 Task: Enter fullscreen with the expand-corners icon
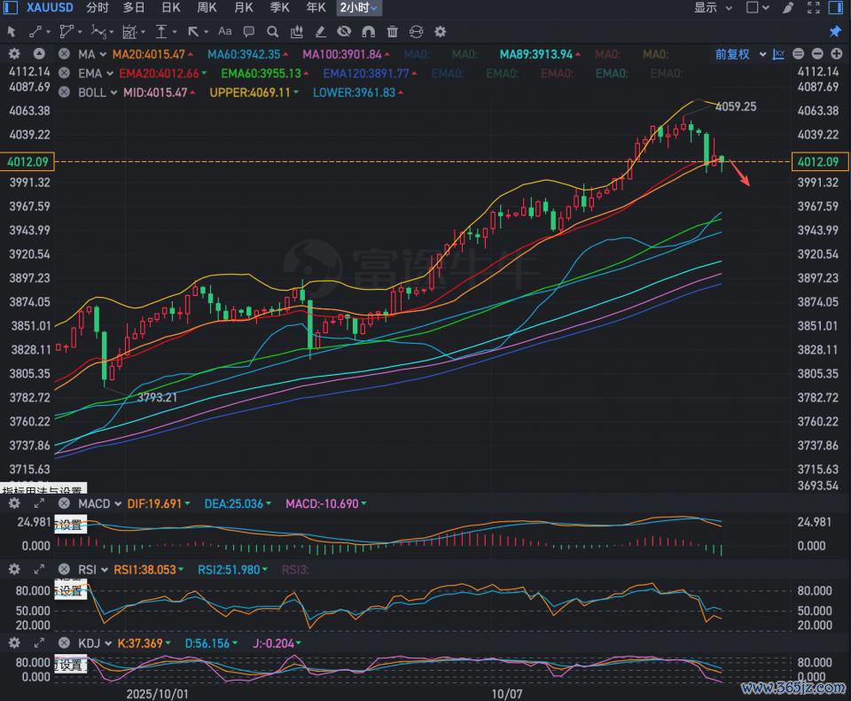(813, 8)
